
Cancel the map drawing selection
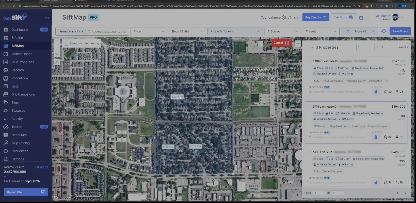click(x=281, y=43)
